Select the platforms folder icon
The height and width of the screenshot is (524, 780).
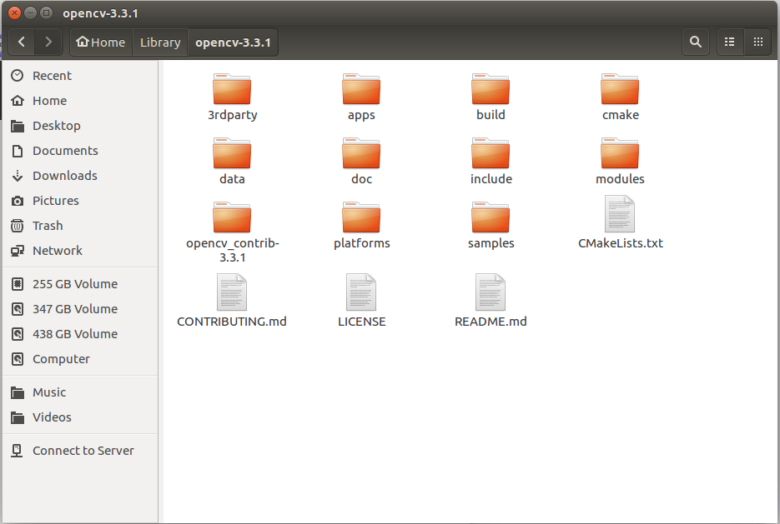361,217
